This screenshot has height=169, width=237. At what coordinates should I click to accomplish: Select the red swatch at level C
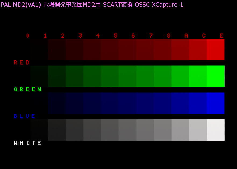click(x=198, y=49)
